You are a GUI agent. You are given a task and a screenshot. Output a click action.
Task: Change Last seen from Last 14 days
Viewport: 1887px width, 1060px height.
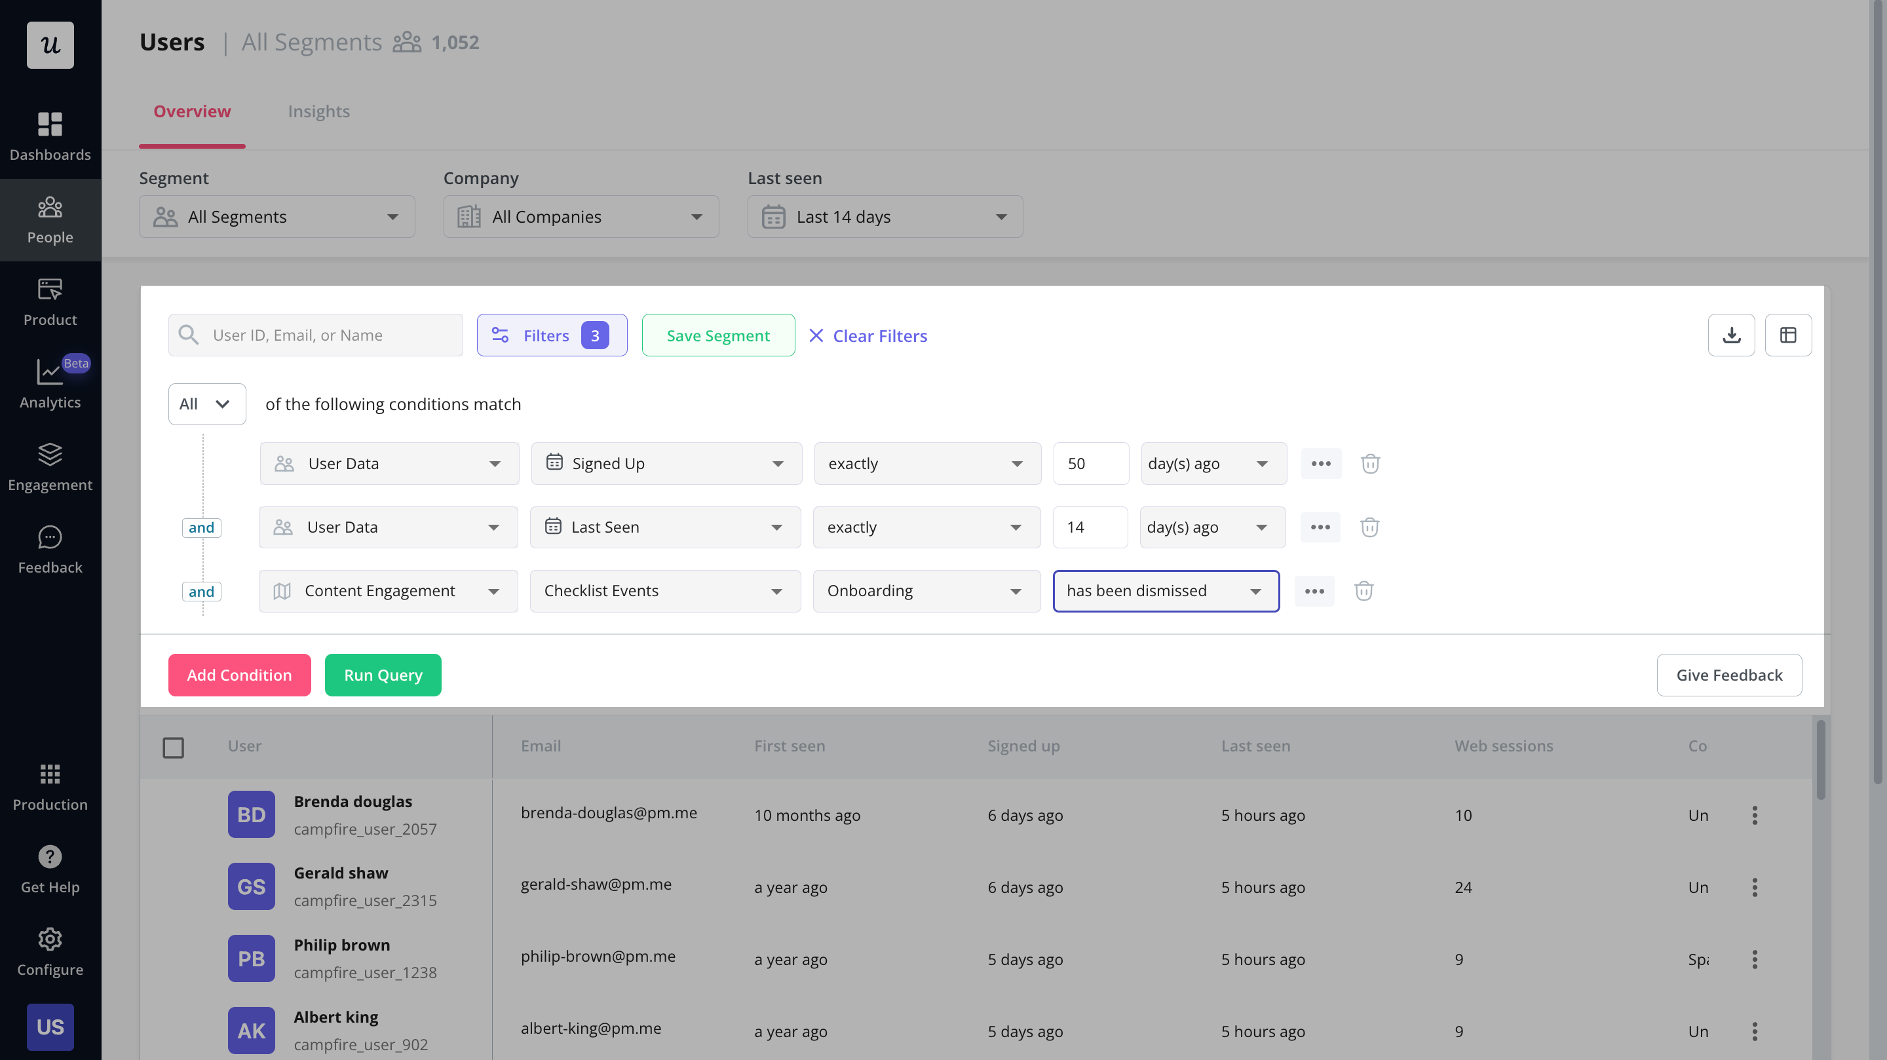click(x=884, y=216)
